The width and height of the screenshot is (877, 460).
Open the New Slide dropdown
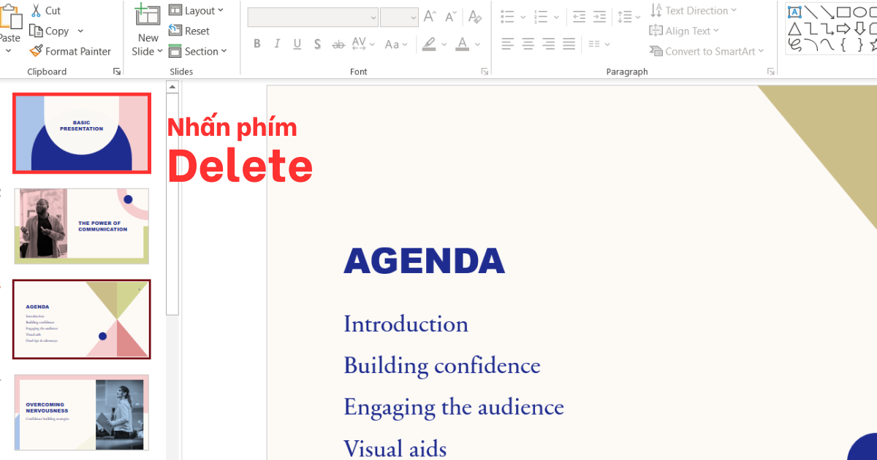coord(147,31)
